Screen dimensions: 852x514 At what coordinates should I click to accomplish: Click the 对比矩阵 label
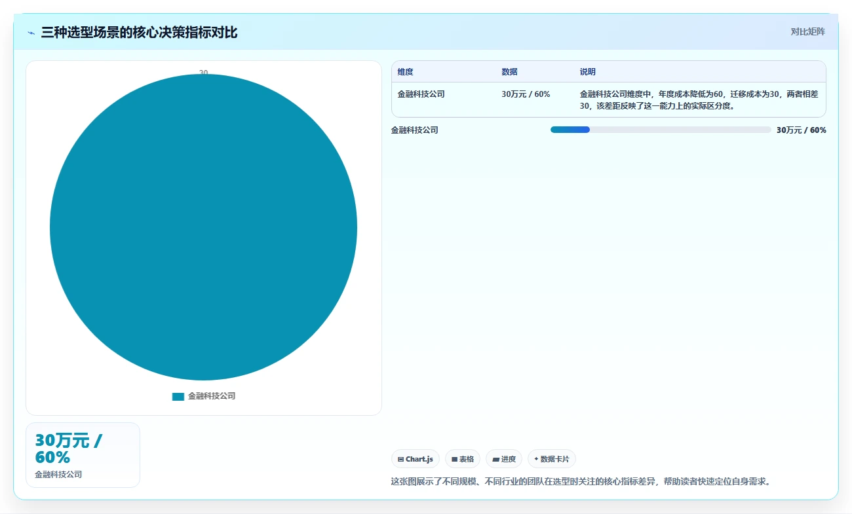click(807, 31)
